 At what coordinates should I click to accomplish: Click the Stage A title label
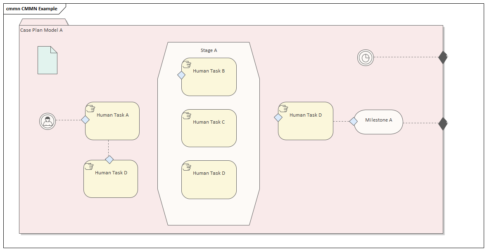click(209, 50)
